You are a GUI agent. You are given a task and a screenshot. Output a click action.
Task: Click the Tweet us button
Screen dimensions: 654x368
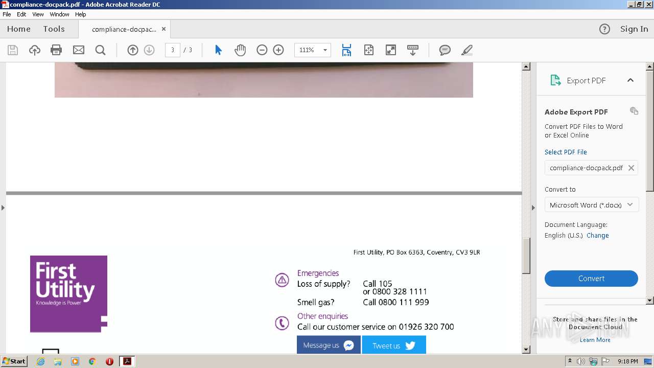click(394, 345)
